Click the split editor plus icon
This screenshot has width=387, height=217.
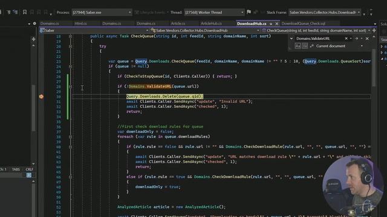[x=374, y=30]
